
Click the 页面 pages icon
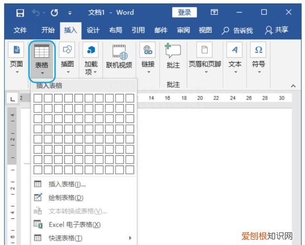click(16, 50)
